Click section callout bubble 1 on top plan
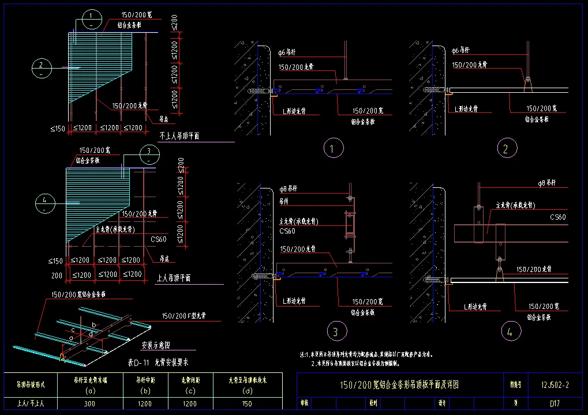The width and height of the screenshot is (588, 415). 91,20
